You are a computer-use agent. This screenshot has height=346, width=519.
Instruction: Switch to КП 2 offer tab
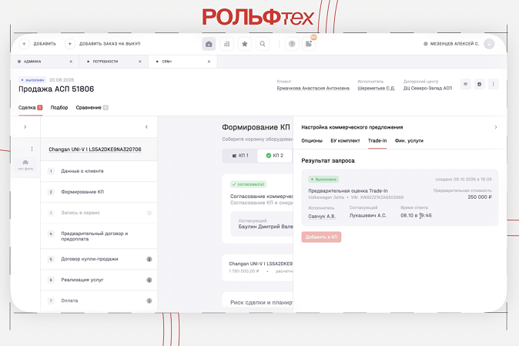tap(274, 156)
